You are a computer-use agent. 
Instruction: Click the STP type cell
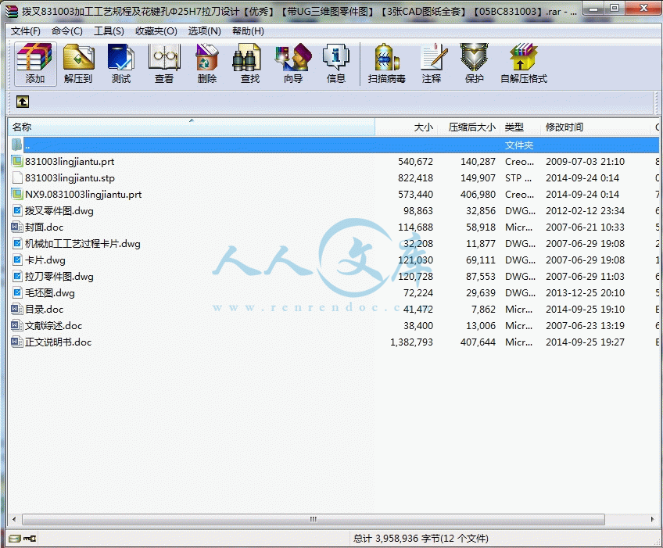coord(518,177)
